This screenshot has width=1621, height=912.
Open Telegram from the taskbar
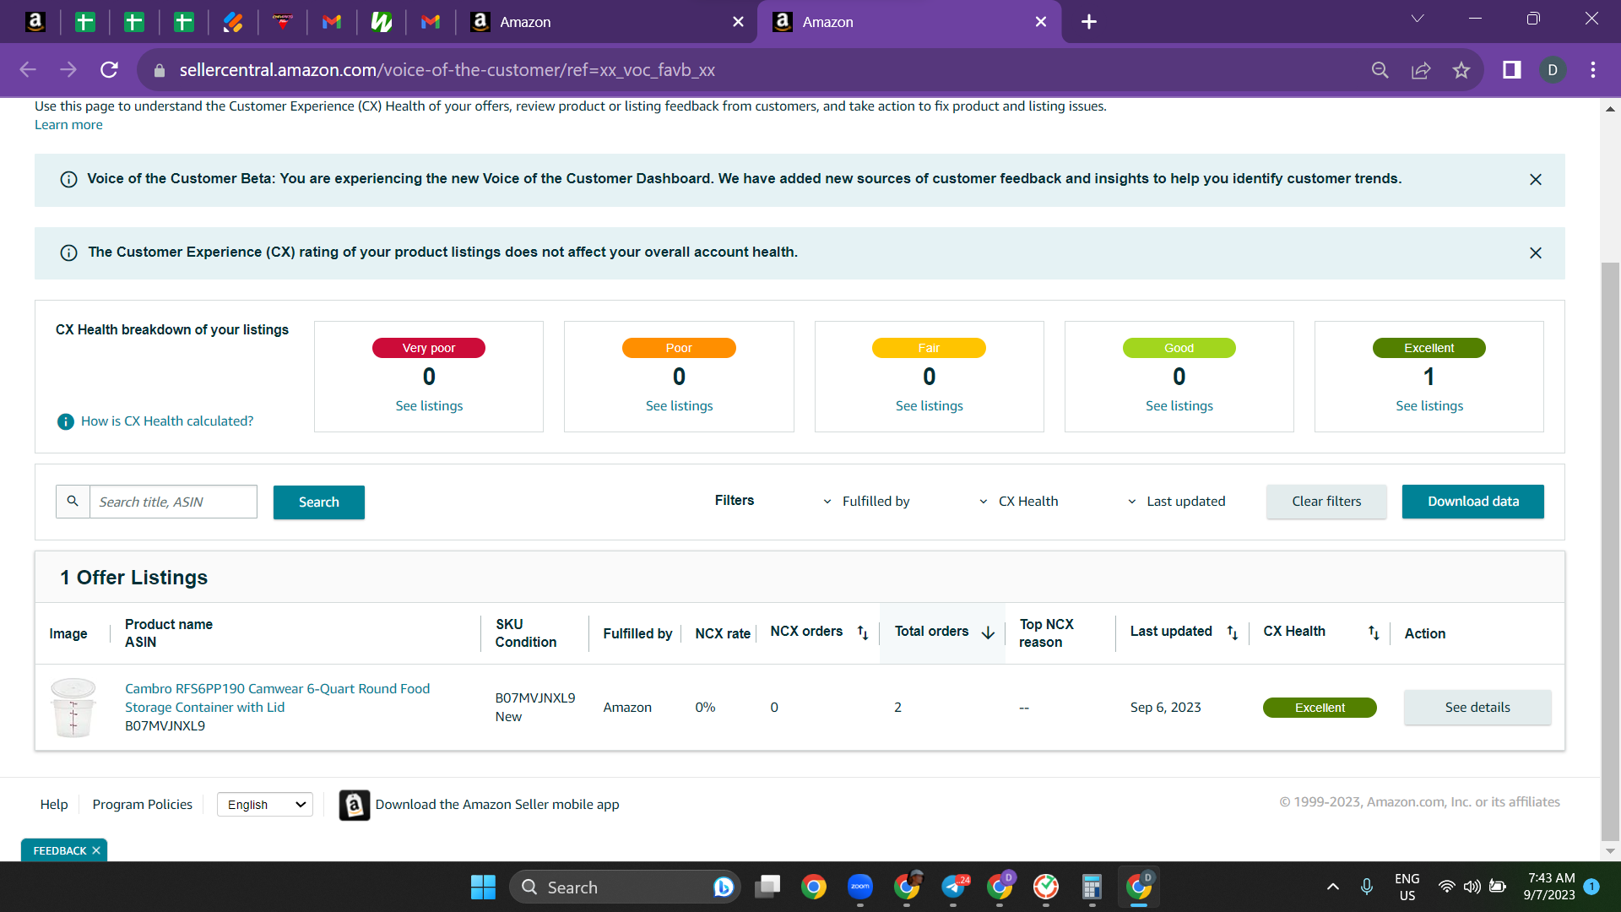(x=953, y=887)
